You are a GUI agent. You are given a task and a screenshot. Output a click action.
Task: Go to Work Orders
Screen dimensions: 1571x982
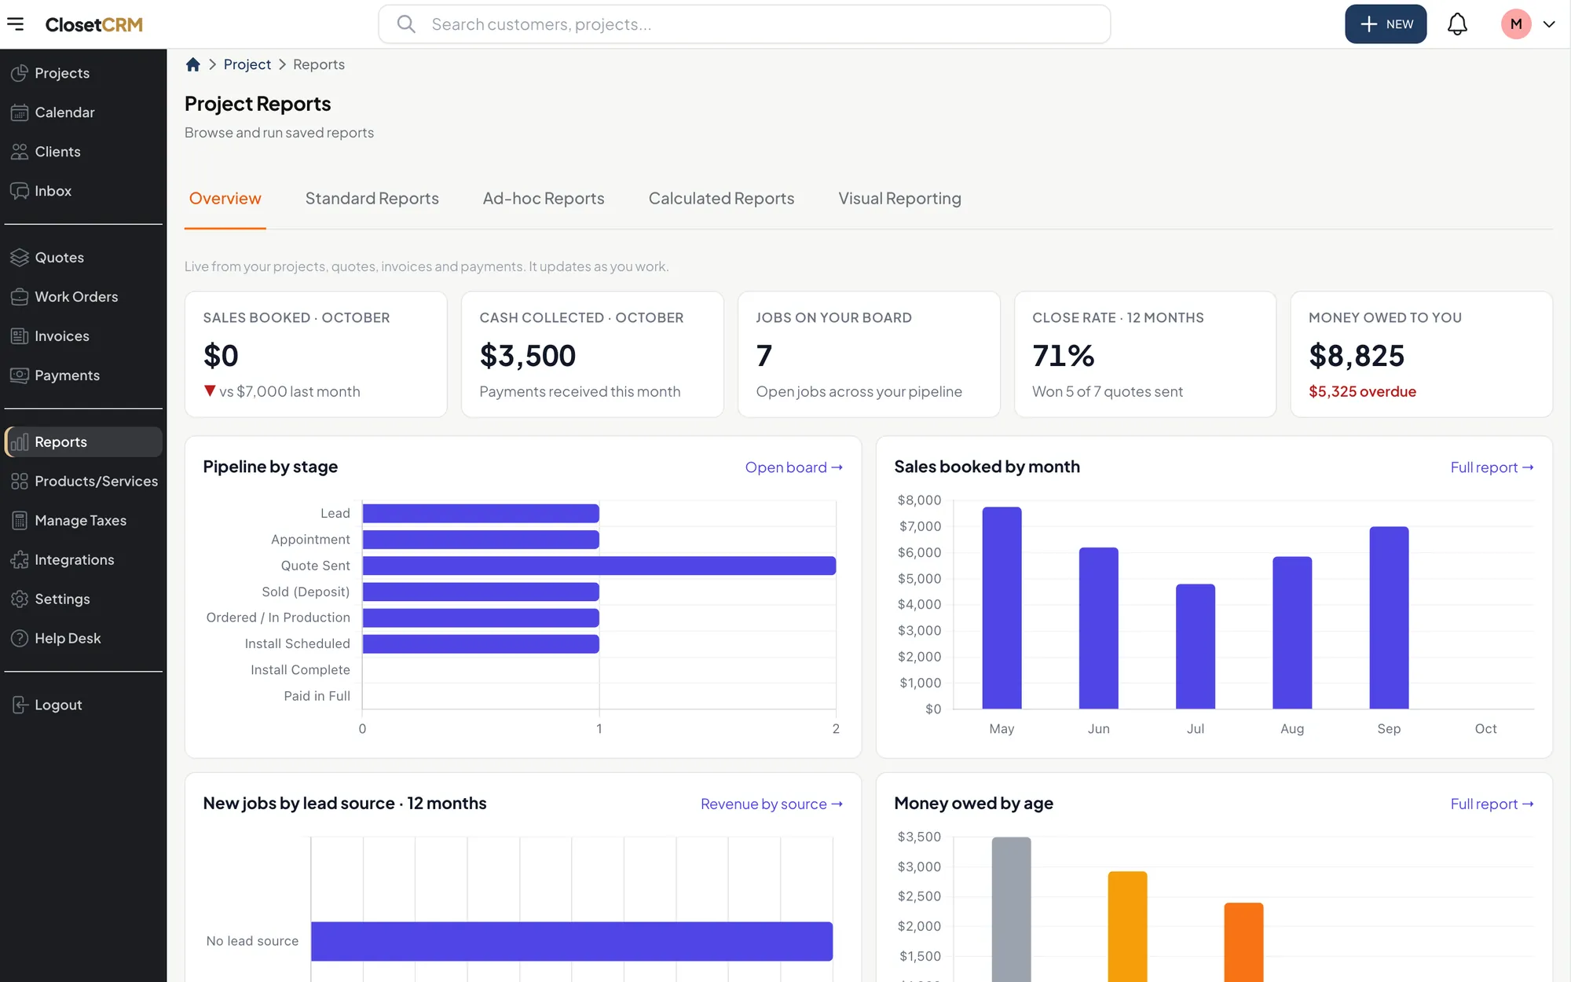pyautogui.click(x=83, y=297)
